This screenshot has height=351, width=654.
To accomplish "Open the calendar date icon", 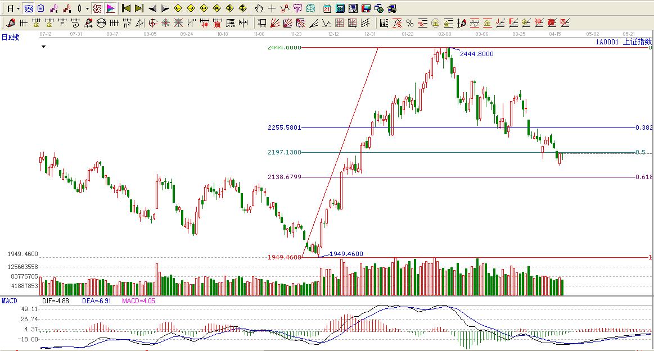I will click(x=327, y=8).
